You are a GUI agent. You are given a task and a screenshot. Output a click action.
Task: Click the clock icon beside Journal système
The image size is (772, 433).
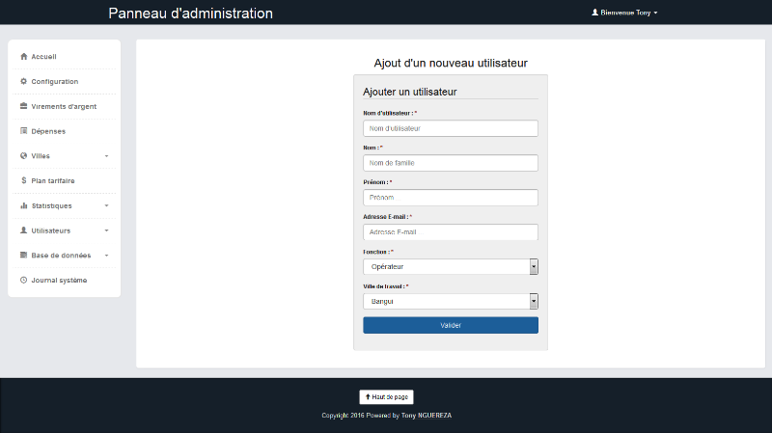tap(23, 280)
